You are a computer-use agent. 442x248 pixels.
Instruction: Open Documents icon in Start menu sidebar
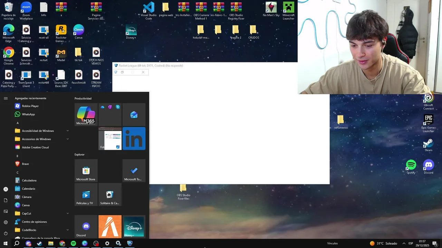pyautogui.click(x=6, y=200)
